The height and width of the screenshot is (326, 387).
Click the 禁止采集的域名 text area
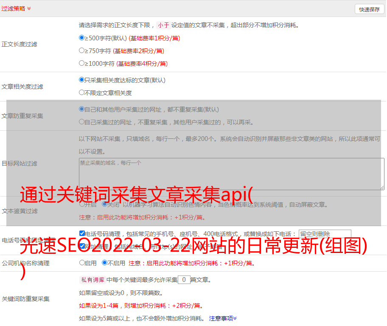pyautogui.click(x=232, y=174)
